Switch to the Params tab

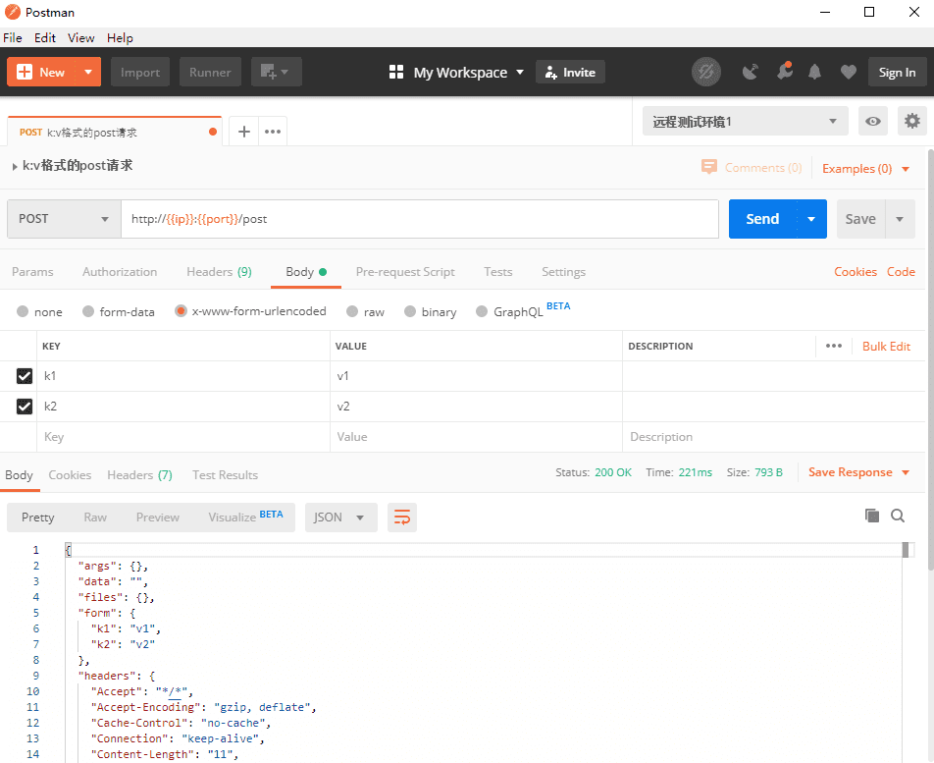click(32, 272)
